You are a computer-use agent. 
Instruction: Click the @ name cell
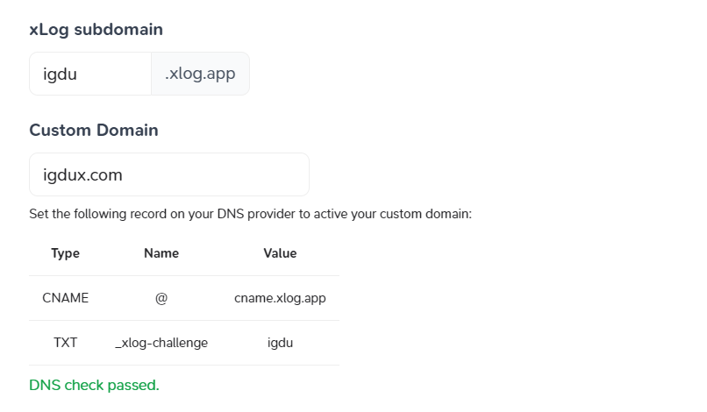pyautogui.click(x=161, y=298)
